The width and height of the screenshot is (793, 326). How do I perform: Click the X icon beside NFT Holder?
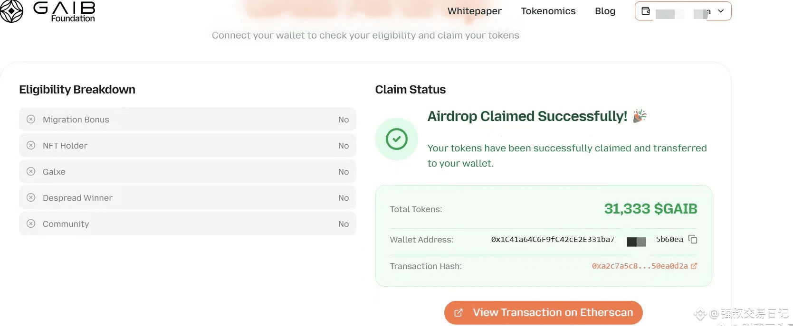pos(31,146)
